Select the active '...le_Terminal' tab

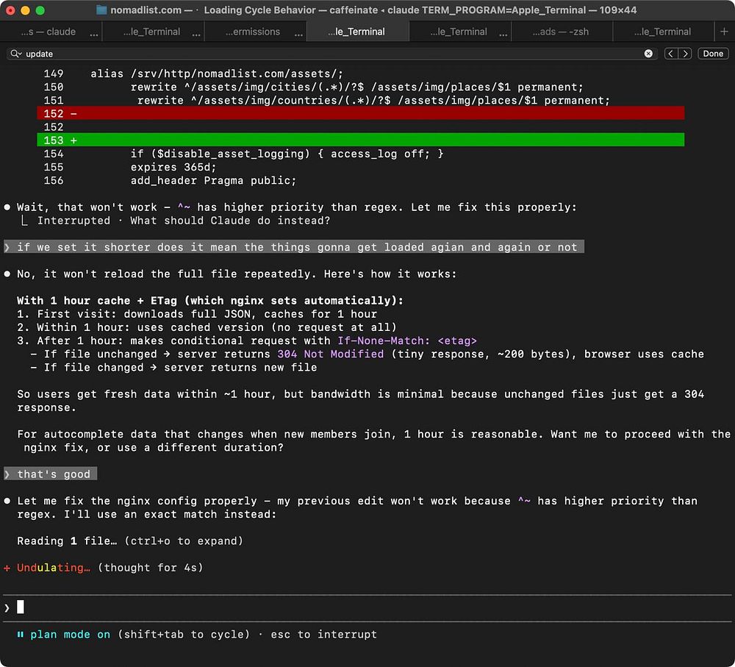(x=356, y=32)
